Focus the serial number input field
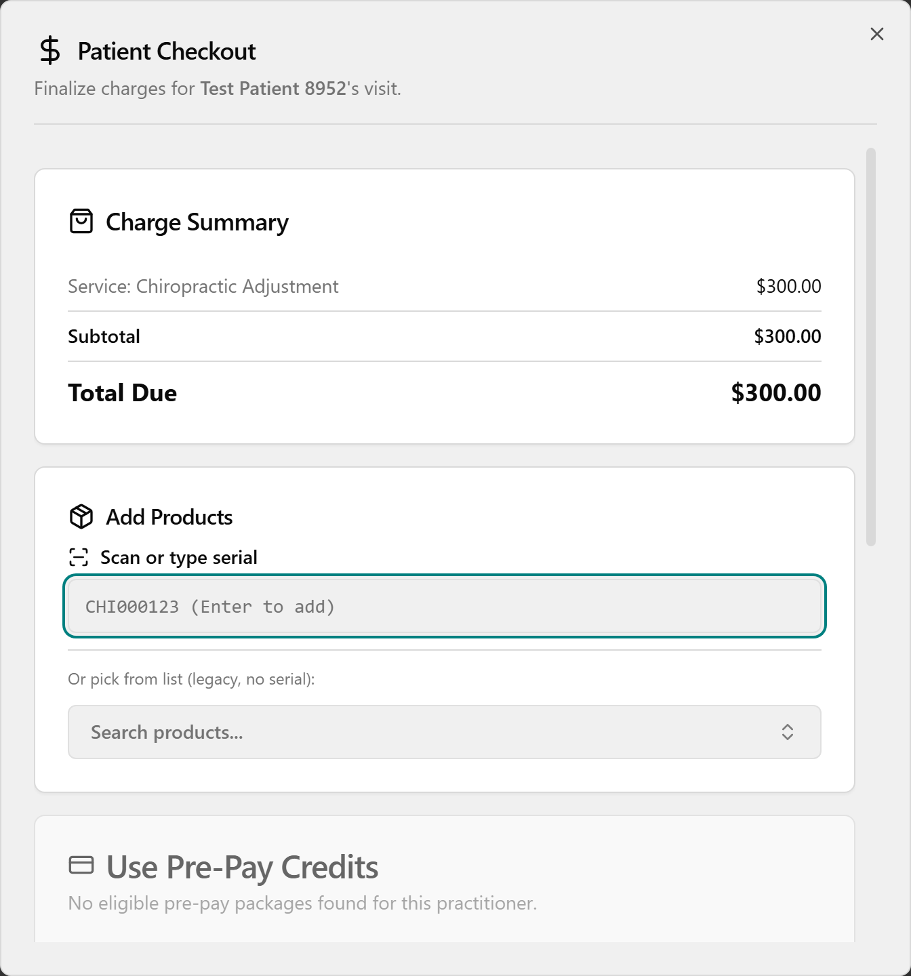The width and height of the screenshot is (911, 976). [445, 606]
